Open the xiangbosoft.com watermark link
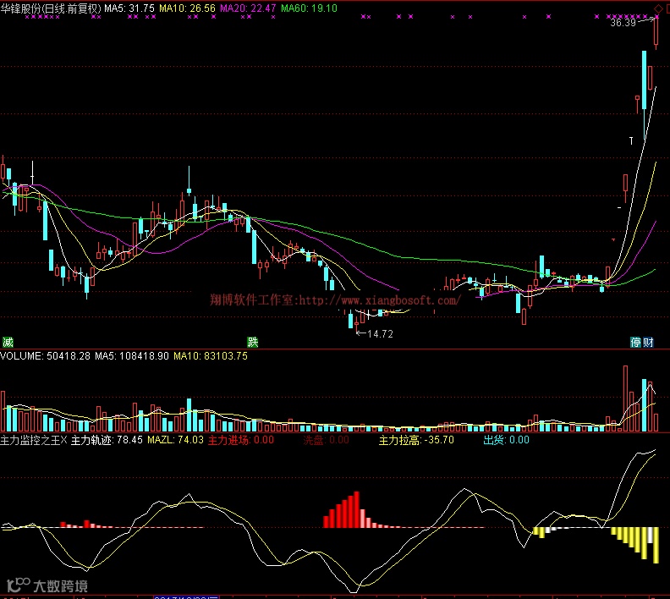Viewport: 670px width, 599px height. pyautogui.click(x=336, y=300)
